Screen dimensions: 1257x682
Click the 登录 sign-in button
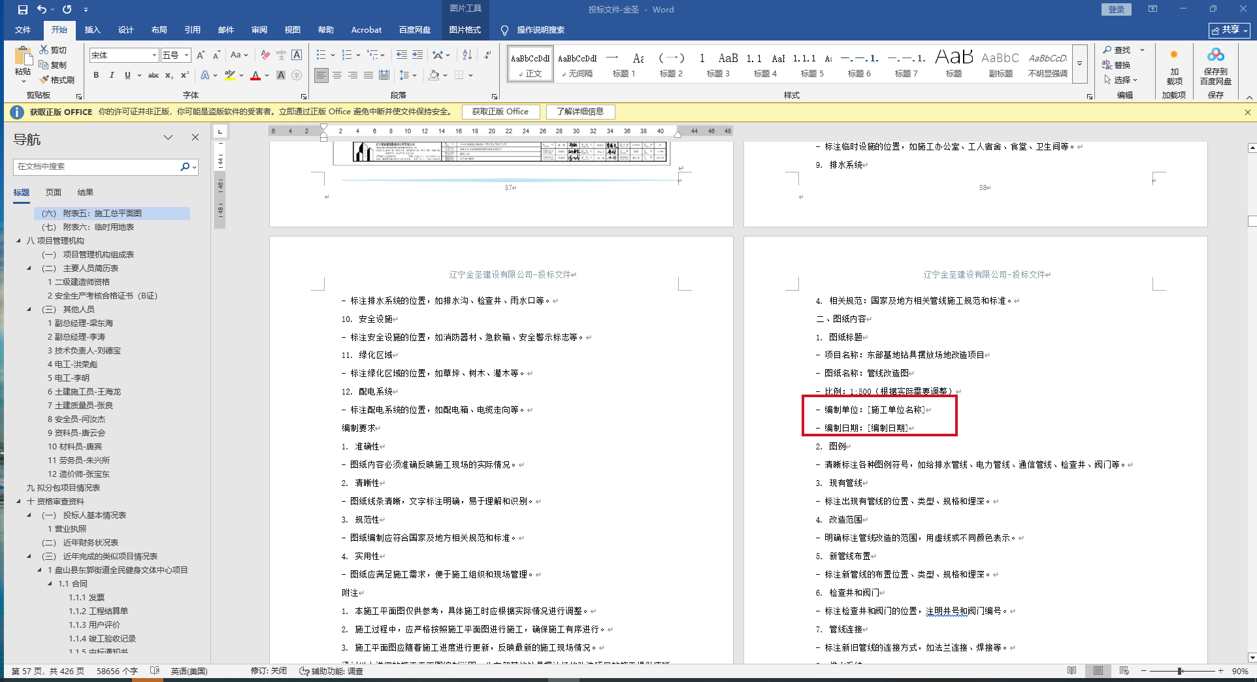pyautogui.click(x=1117, y=9)
